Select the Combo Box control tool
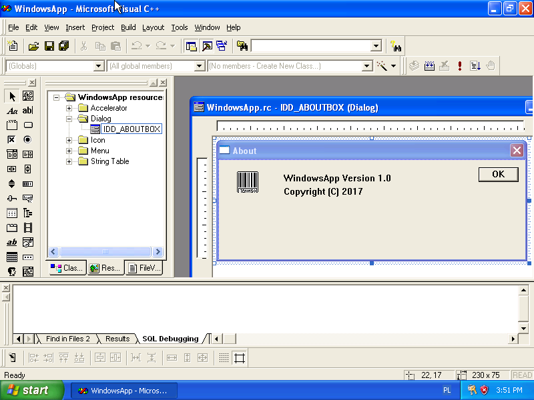Viewport: 534px width, 400px height. (12, 155)
